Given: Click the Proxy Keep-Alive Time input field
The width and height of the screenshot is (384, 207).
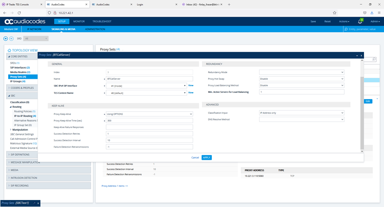Looking at the screenshot, I should tap(149, 121).
